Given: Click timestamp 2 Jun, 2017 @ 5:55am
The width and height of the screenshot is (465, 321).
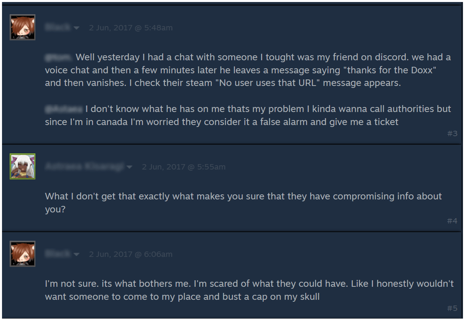Looking at the screenshot, I should coord(183,167).
